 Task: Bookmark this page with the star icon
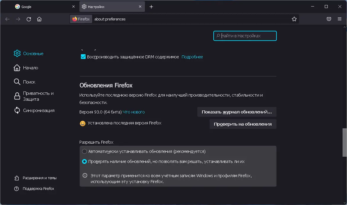point(294,19)
